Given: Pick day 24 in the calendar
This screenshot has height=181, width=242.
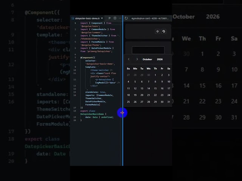Looking at the screenshot, I should [x=169, y=95].
